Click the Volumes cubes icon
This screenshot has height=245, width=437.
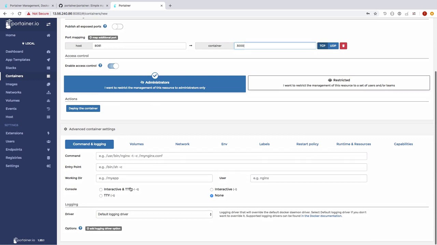coord(48,101)
